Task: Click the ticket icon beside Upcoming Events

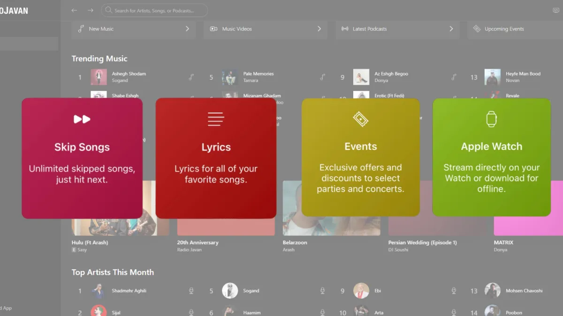Action: [477, 29]
